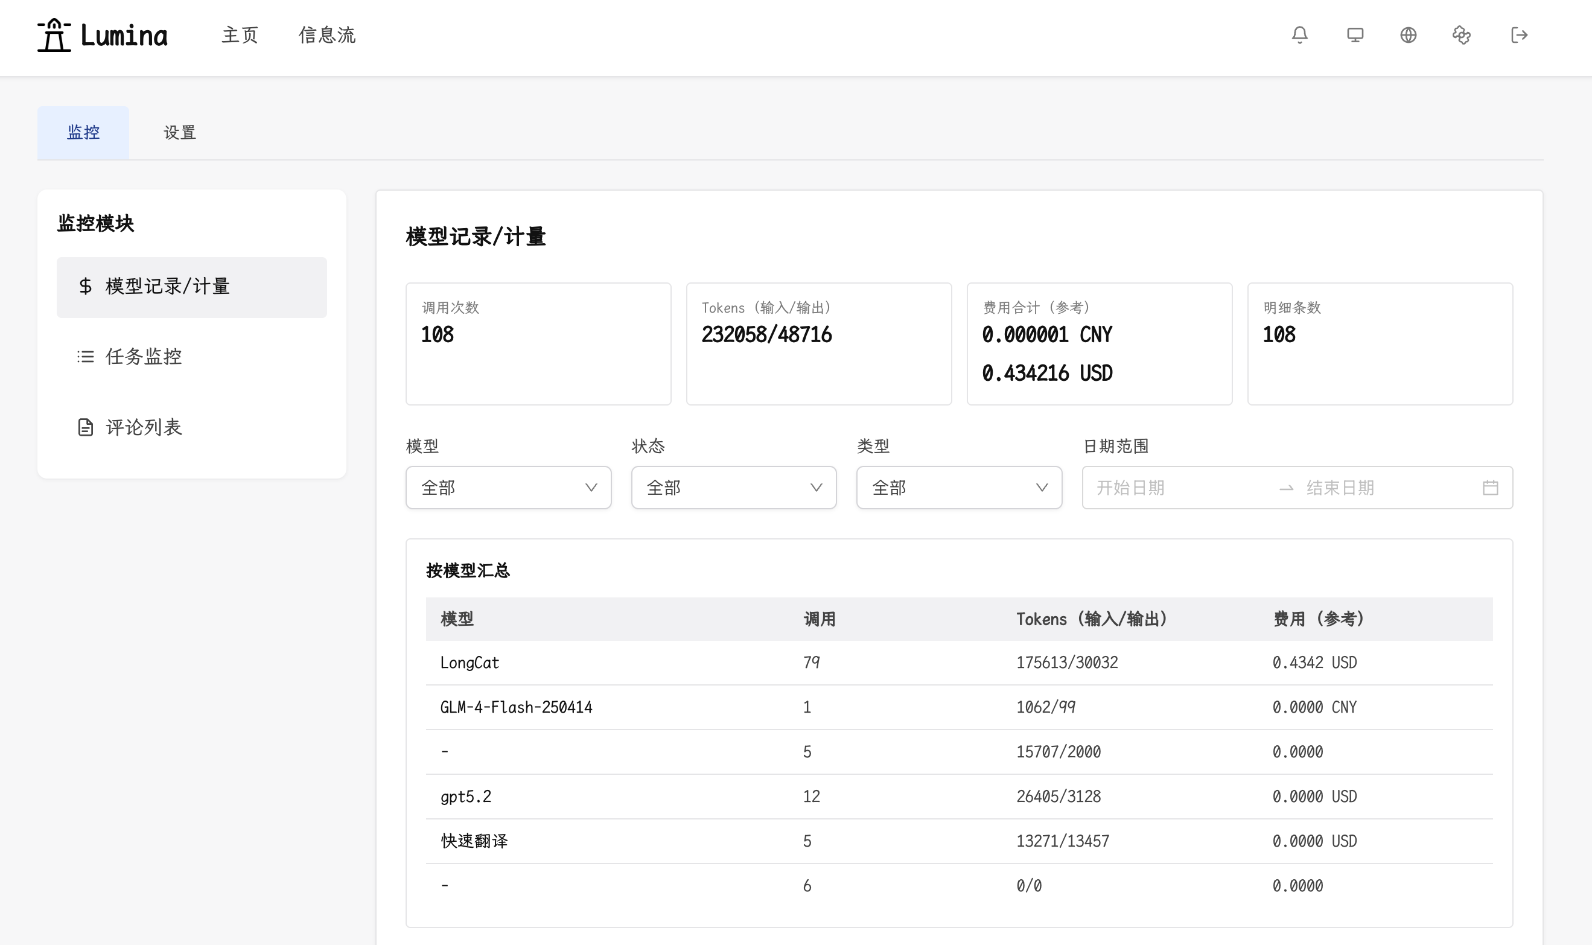Screen dimensions: 1592x945
Task: Click the document icon beside 评论列表
Action: 85,427
